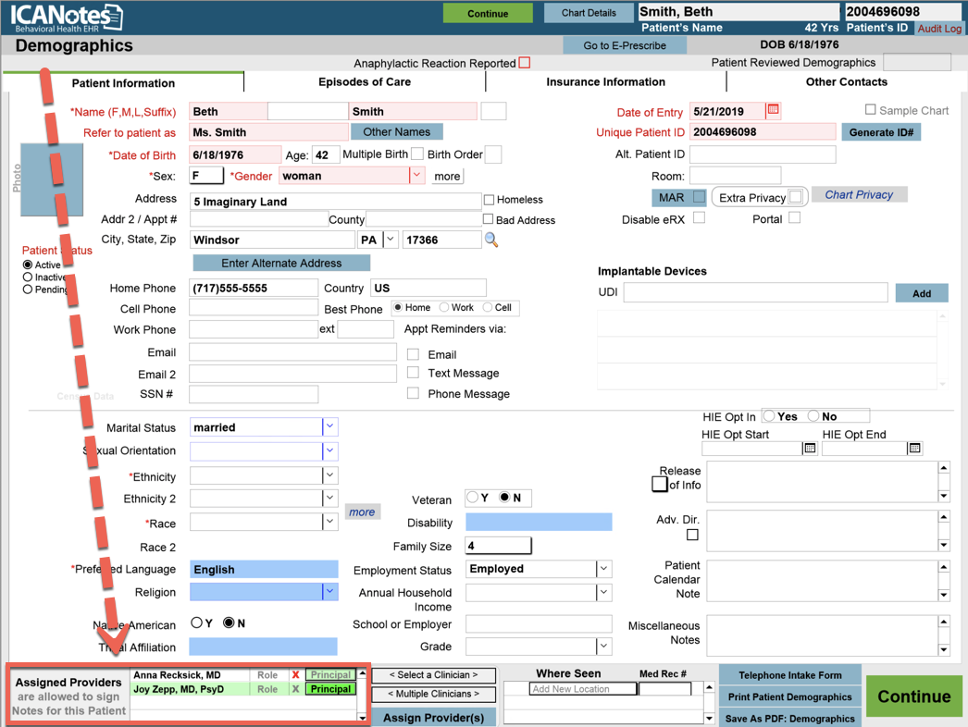Click the Go to E-Prescribe button
This screenshot has height=727, width=968.
click(624, 45)
